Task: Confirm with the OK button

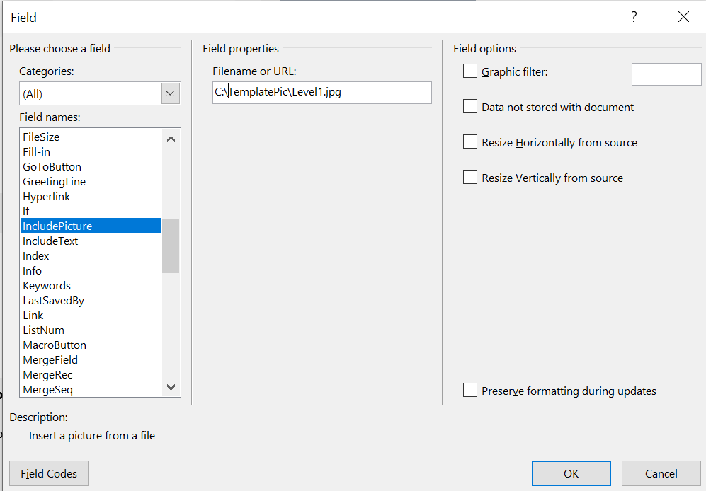Action: [571, 473]
